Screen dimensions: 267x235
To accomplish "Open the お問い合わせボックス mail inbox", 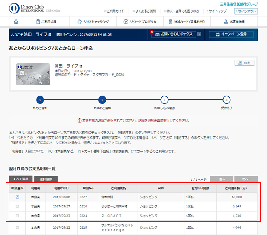I will pos(174,34).
